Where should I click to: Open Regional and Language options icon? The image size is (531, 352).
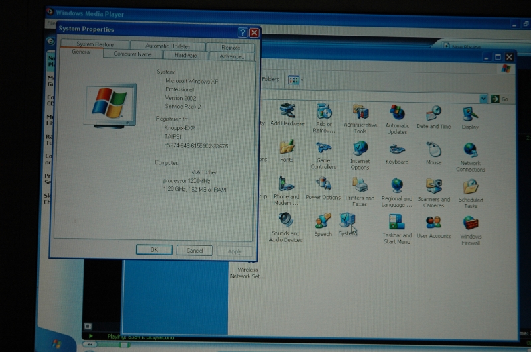click(x=396, y=192)
